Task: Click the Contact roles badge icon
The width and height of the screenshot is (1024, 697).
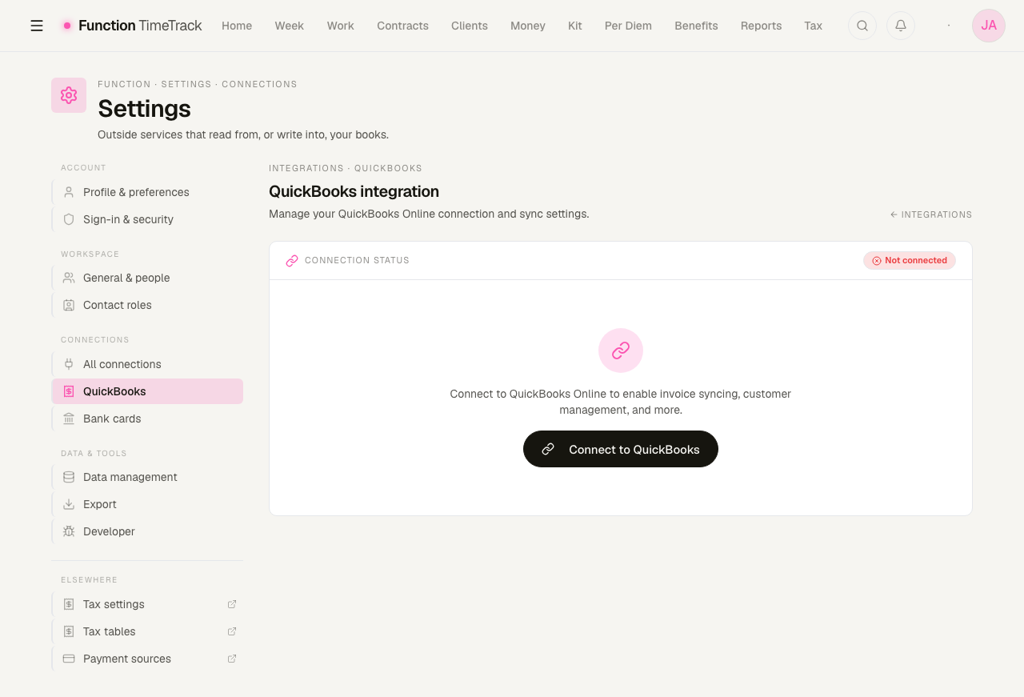Action: (69, 305)
